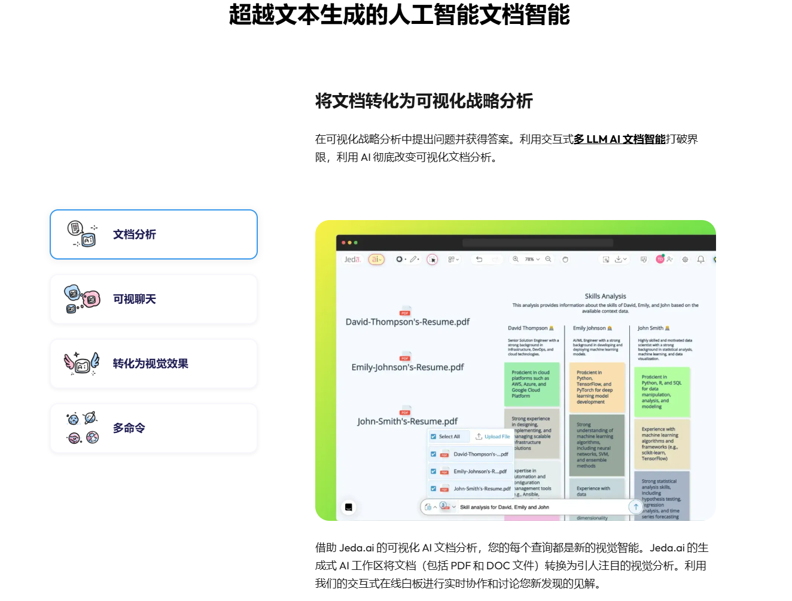Click the redo arrow

coord(495,260)
